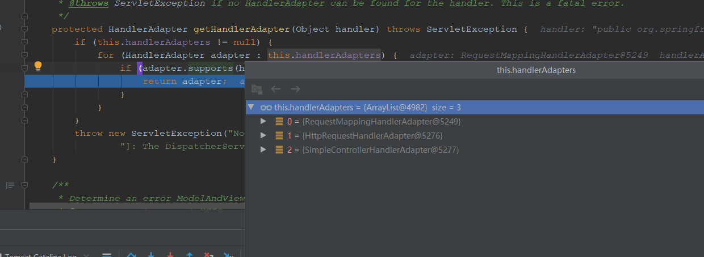Screen dimensions: 704x257
Task: Click the set-as-root icon in the popup toolbar
Action: (257, 89)
